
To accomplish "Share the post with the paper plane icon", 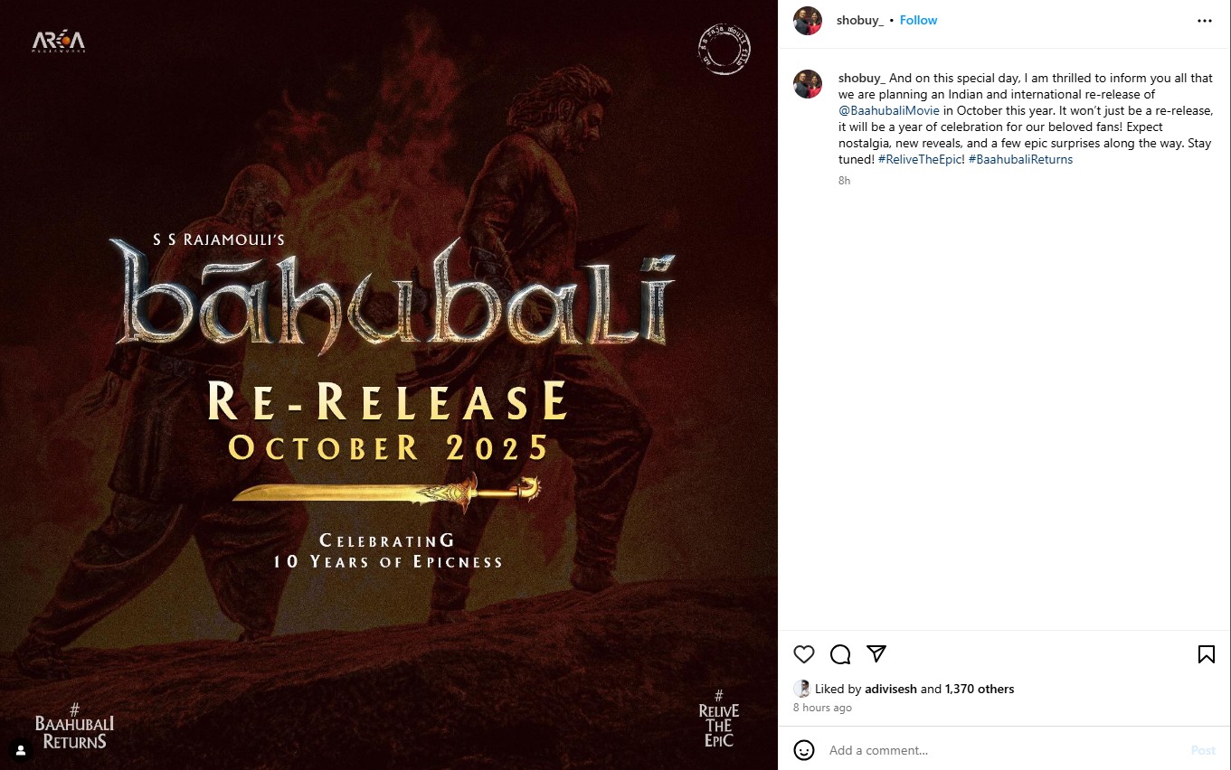I will (876, 653).
